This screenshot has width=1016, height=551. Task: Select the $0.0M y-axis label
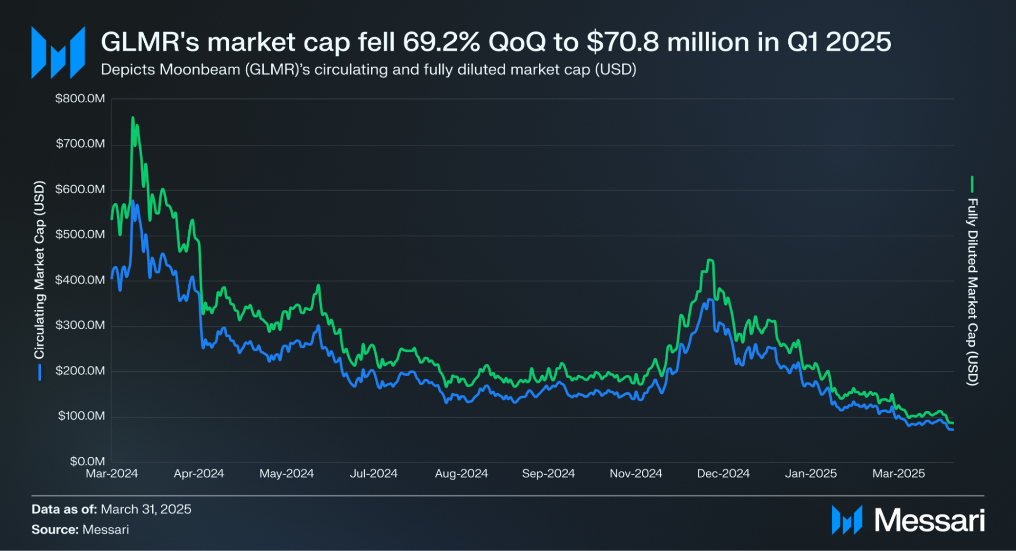[87, 461]
